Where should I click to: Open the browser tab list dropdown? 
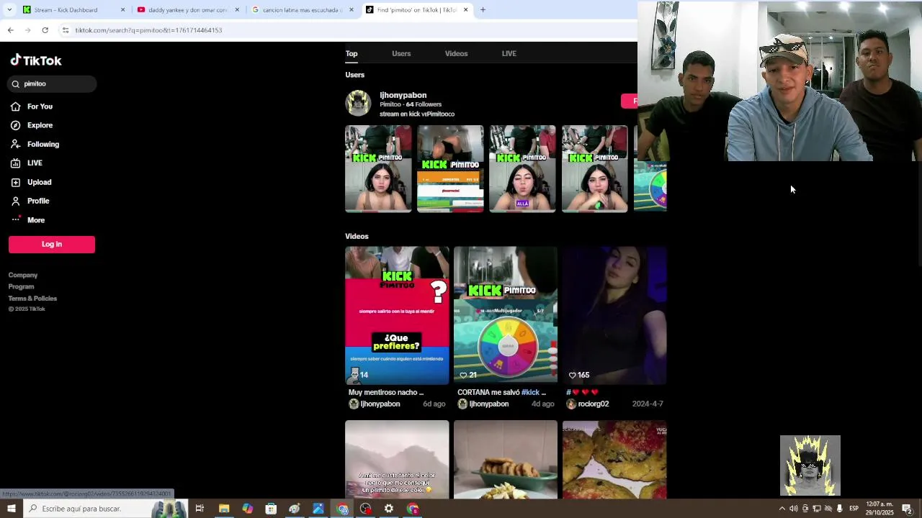click(x=9, y=10)
